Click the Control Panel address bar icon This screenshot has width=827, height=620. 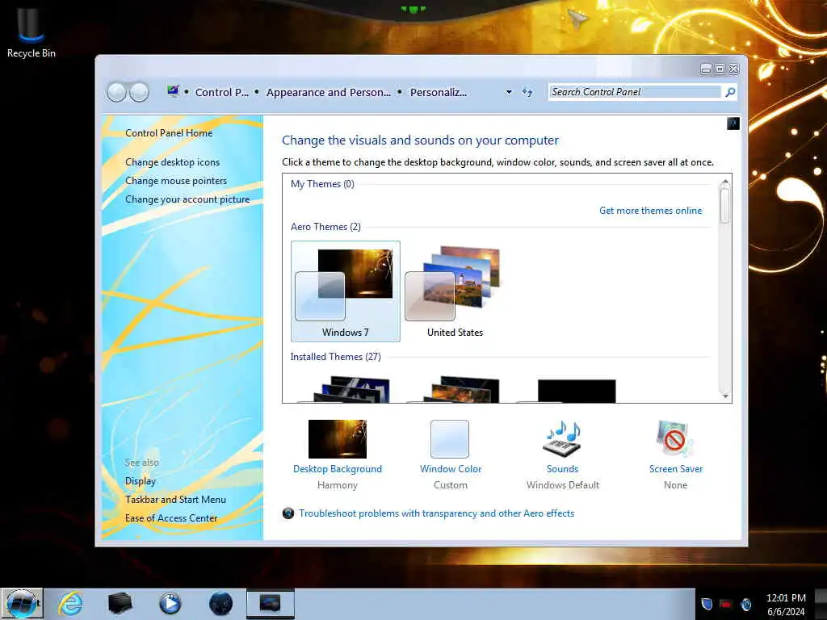(173, 91)
